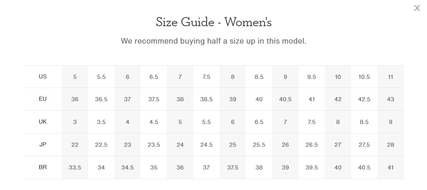This screenshot has width=427, height=190.
Task: Select UK size 8.5 cell
Action: coord(364,122)
